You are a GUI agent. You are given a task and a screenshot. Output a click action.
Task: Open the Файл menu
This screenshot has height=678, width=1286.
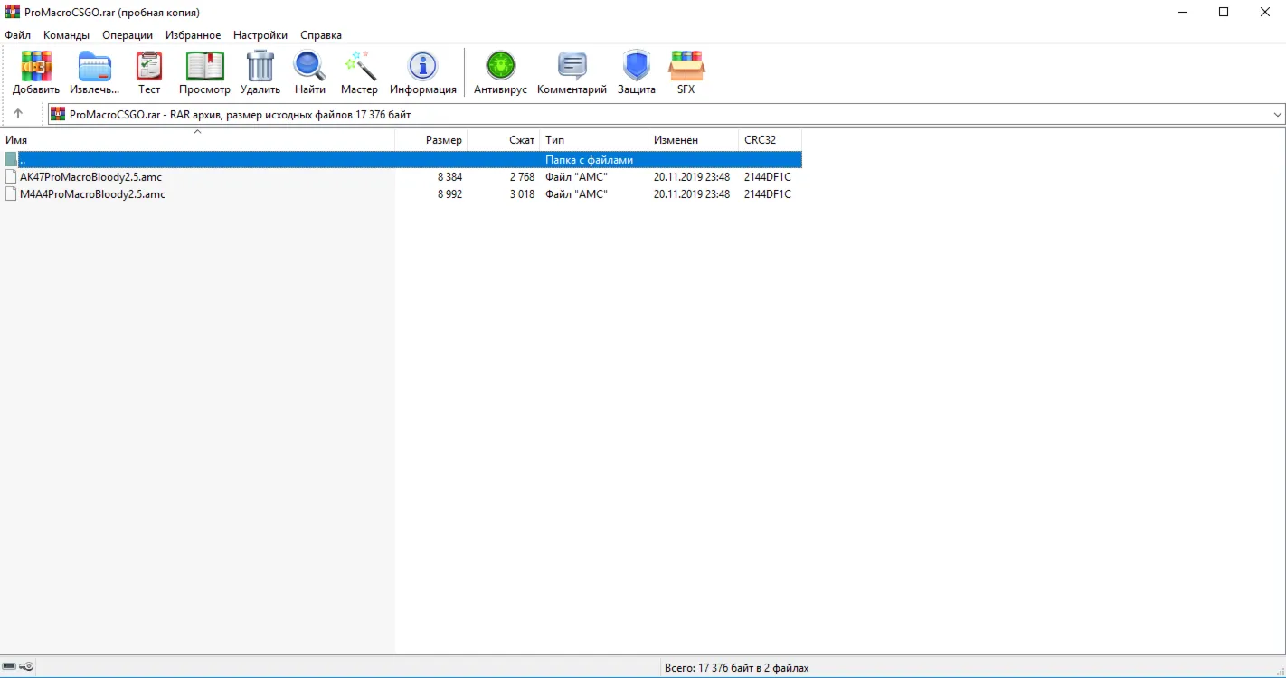click(x=18, y=35)
